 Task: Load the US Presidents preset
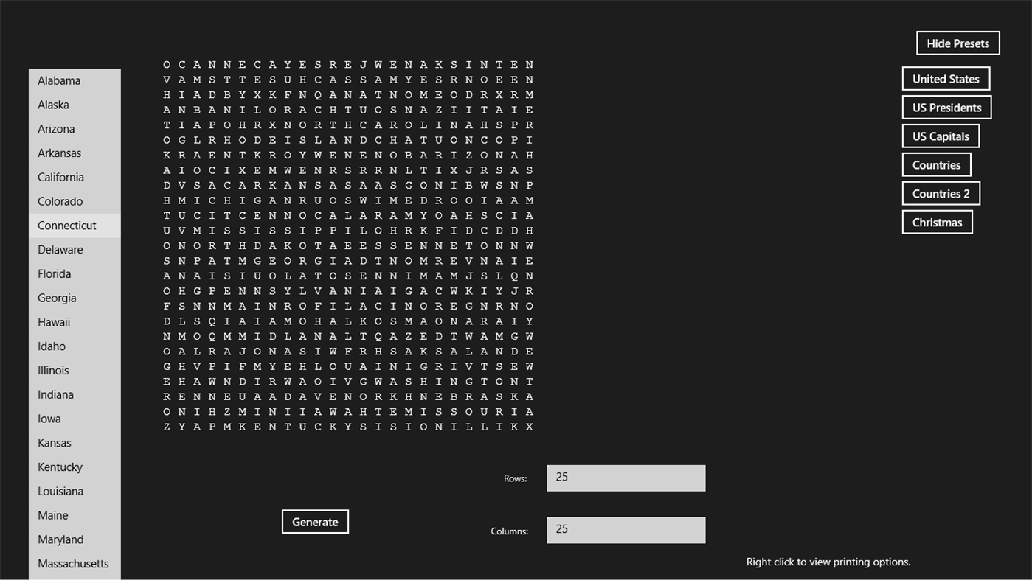point(946,107)
